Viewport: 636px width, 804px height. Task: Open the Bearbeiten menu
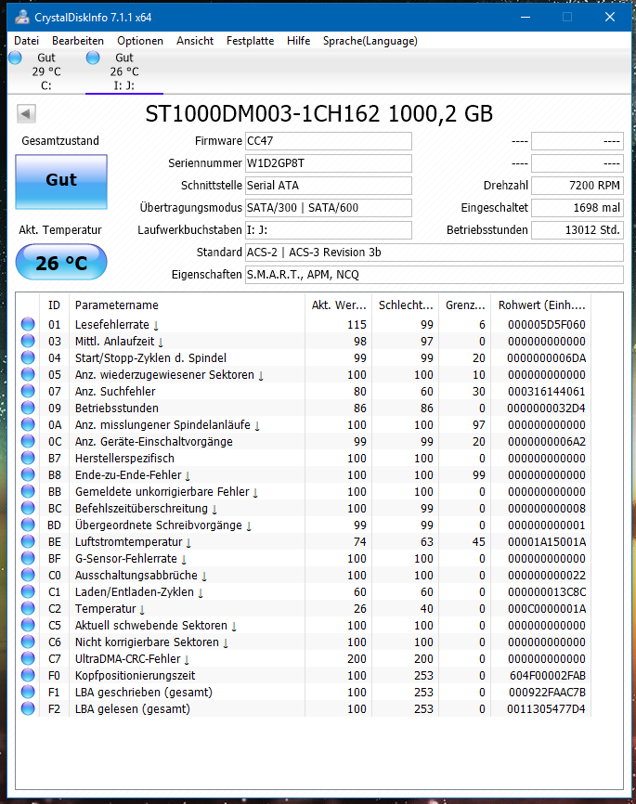click(78, 41)
